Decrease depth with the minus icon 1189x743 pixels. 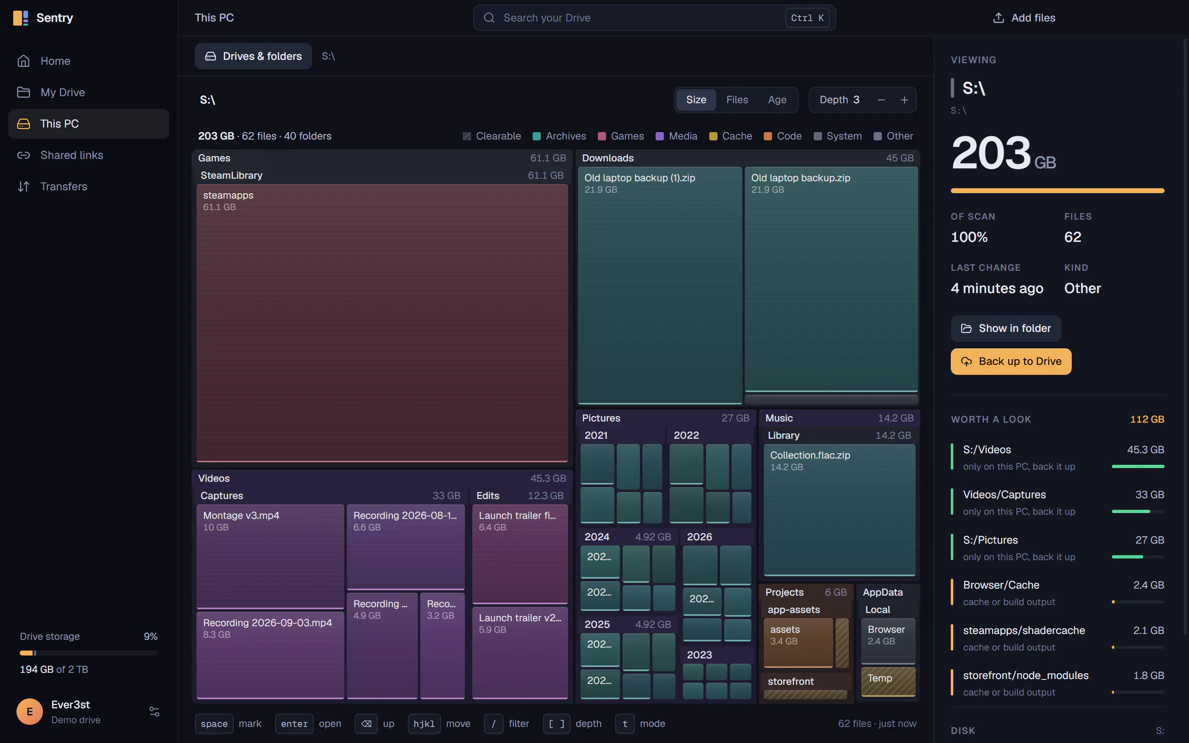coord(881,100)
